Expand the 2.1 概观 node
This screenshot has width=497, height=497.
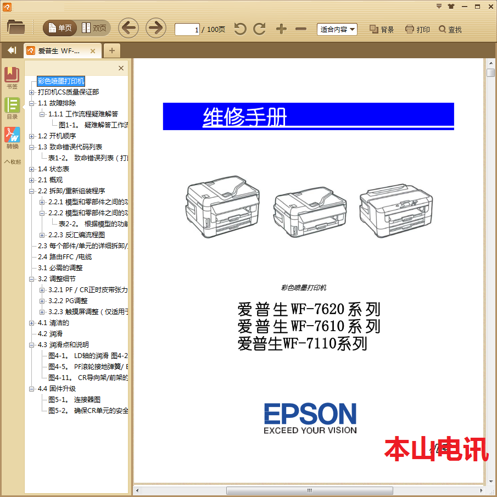click(x=31, y=180)
